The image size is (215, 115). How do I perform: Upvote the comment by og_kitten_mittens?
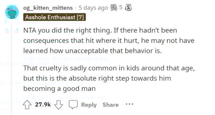[27, 105]
